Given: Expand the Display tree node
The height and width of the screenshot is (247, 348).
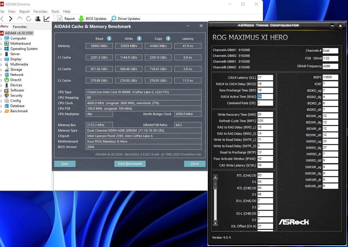Looking at the screenshot, I should click(1, 59).
